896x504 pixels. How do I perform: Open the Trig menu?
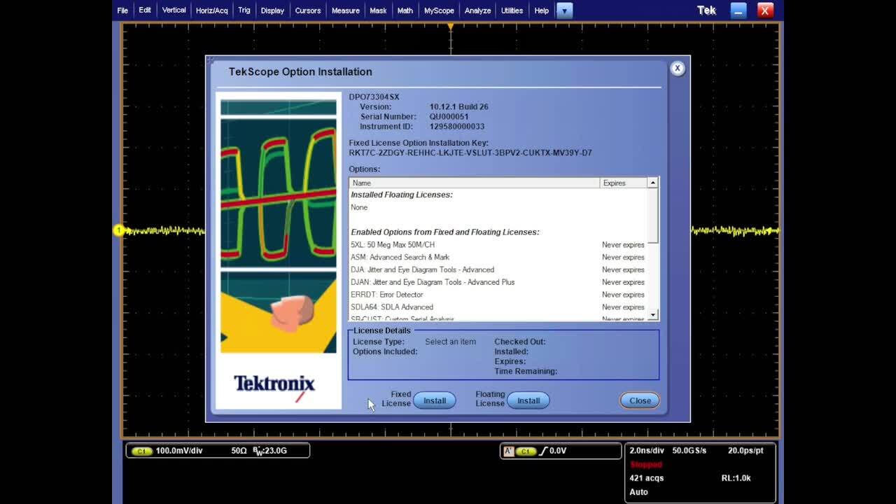point(244,10)
